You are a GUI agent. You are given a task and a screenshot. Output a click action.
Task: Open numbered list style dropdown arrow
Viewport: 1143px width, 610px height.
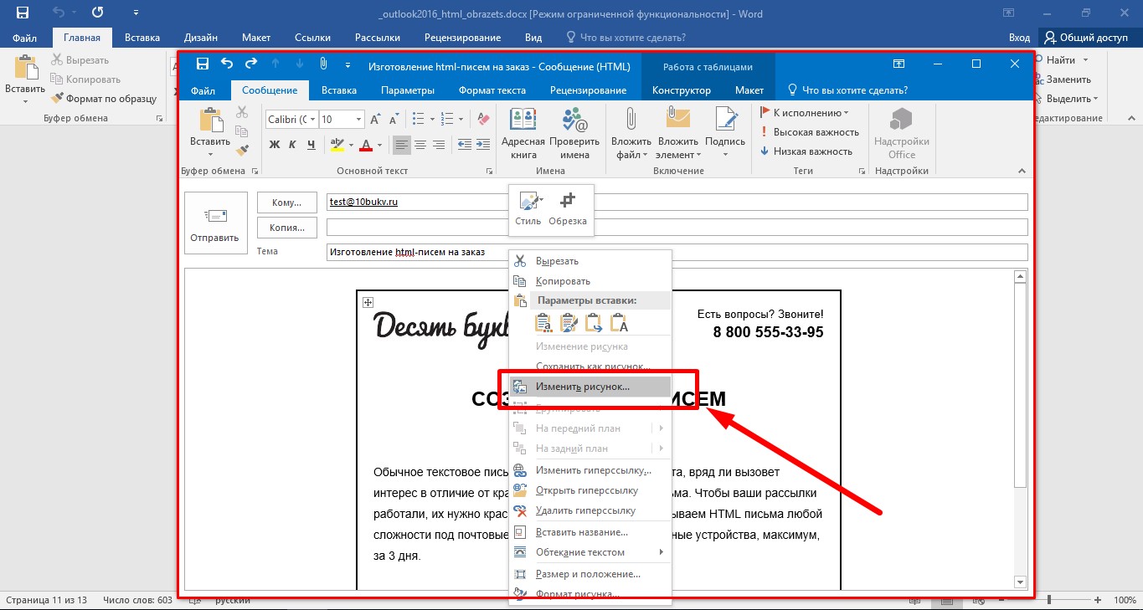click(461, 119)
